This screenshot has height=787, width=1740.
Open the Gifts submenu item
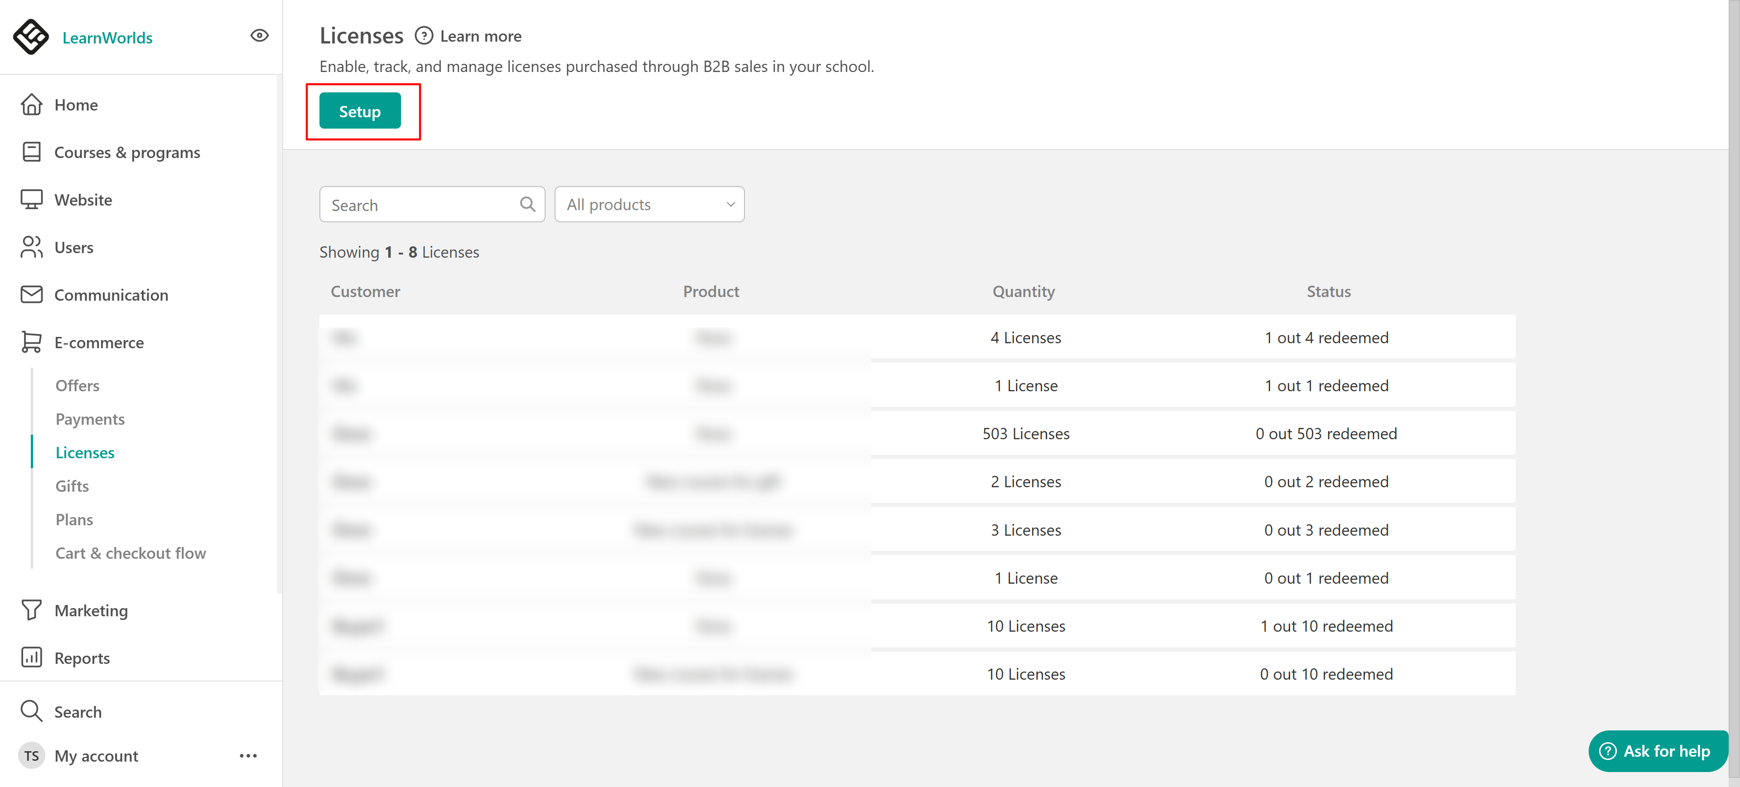(x=72, y=486)
